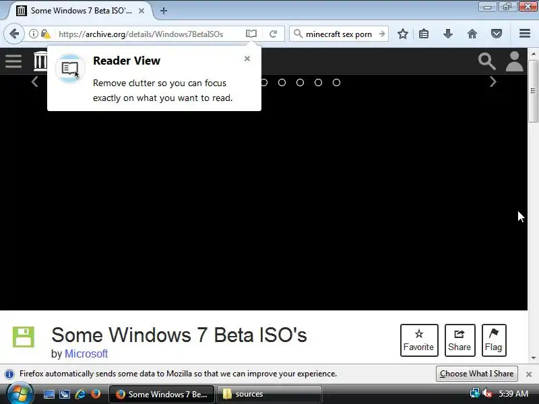Click the scrollbar up arrow
Screen dimensions: 539x404
click(534, 54)
